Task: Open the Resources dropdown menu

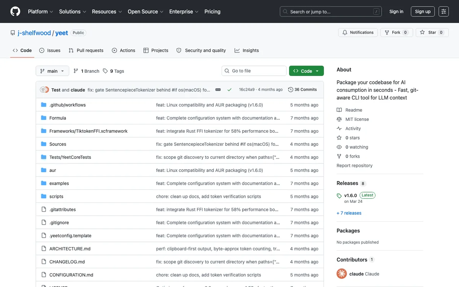Action: click(x=107, y=11)
